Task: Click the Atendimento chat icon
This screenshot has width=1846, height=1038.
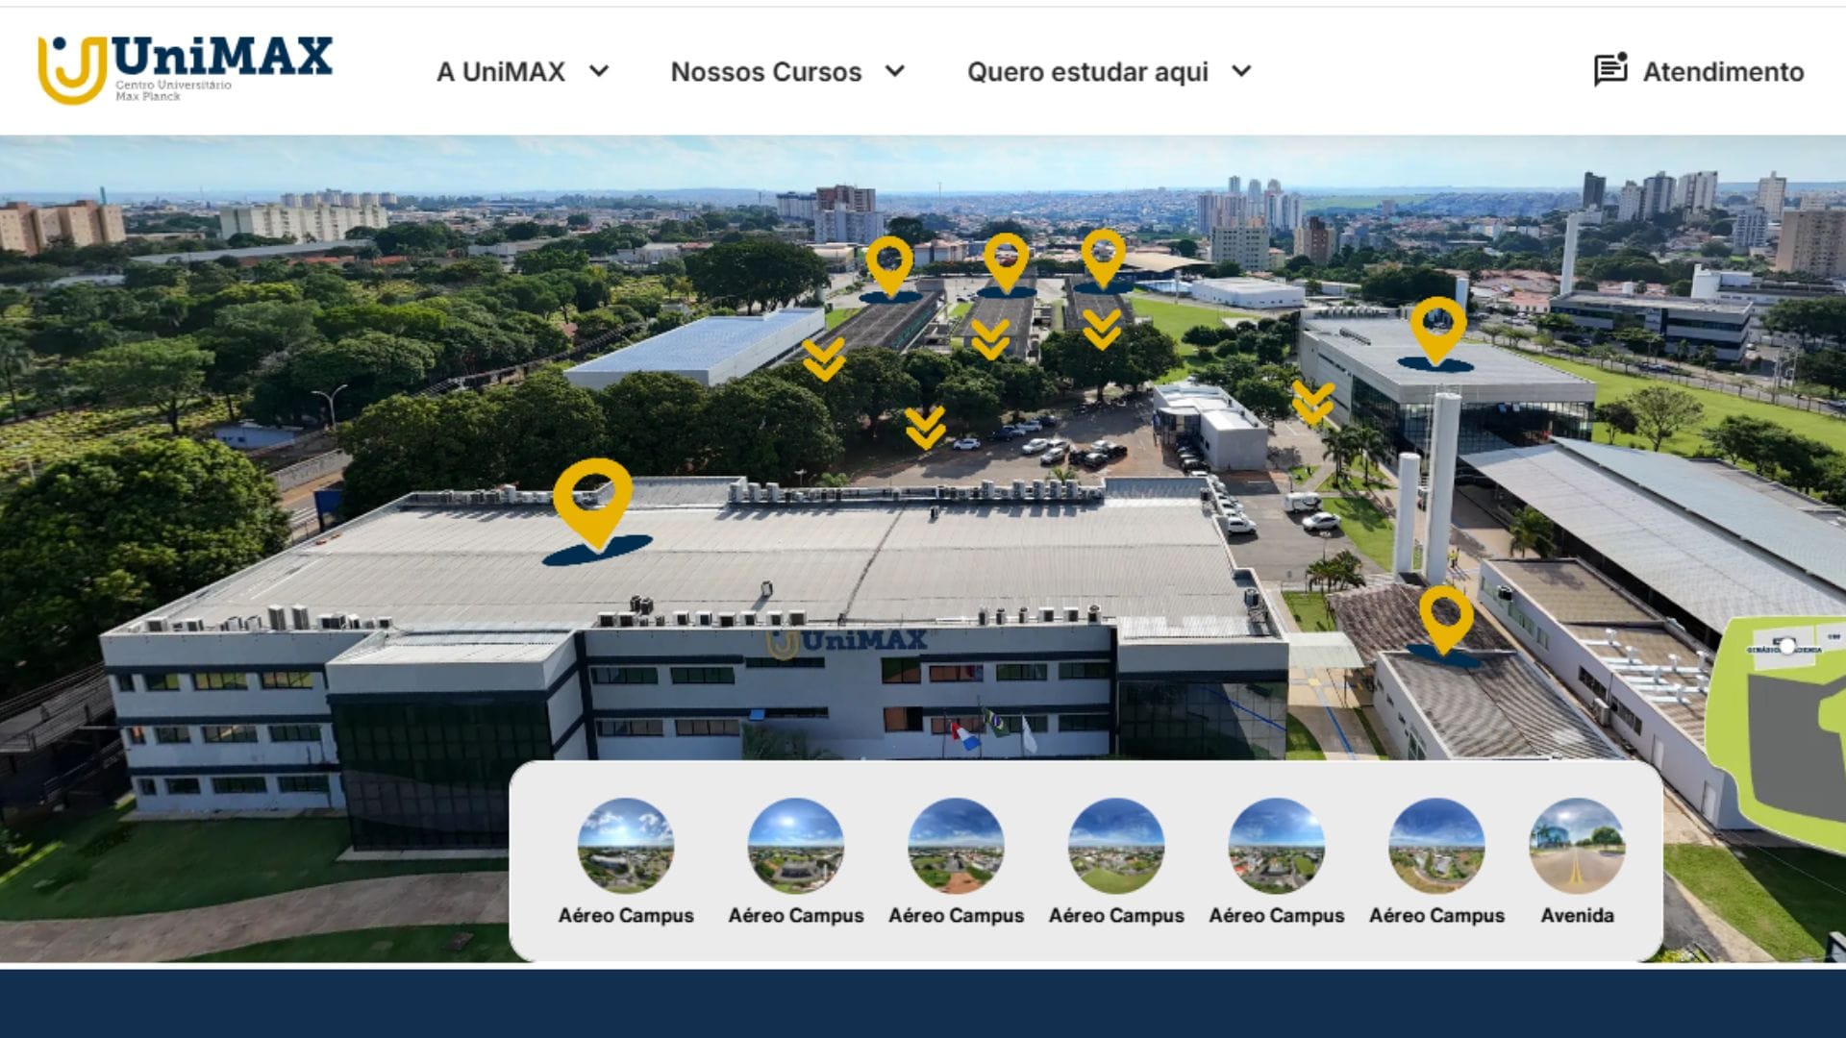Action: point(1610,70)
